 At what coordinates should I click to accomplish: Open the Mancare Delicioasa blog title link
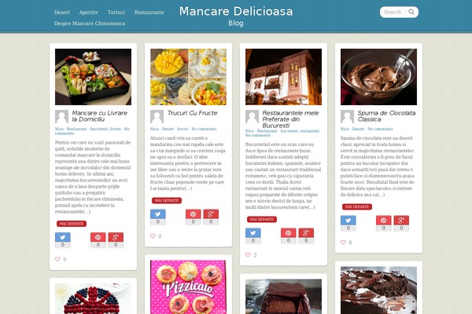(236, 11)
